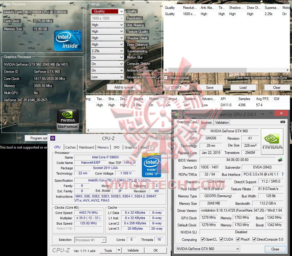Switch to the SPD tab in CPU-Z
The width and height of the screenshot is (292, 256).
tap(117, 147)
